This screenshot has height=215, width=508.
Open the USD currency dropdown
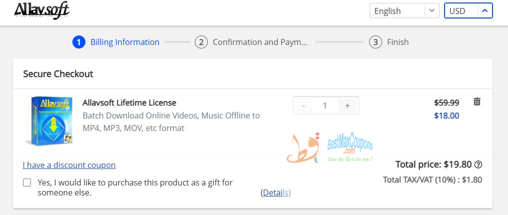(x=468, y=10)
